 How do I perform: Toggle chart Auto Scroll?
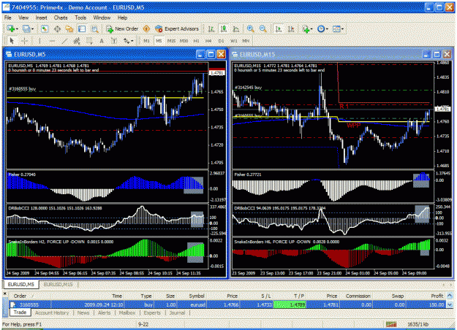[279, 28]
